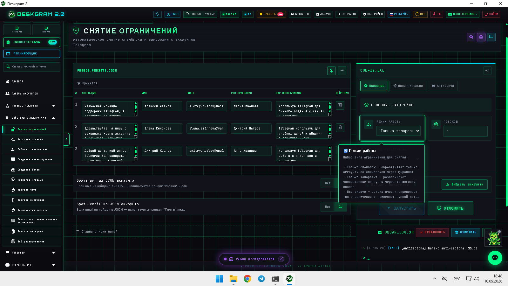508x286 pixels.
Task: Click the Остановить button
Action: click(433, 232)
